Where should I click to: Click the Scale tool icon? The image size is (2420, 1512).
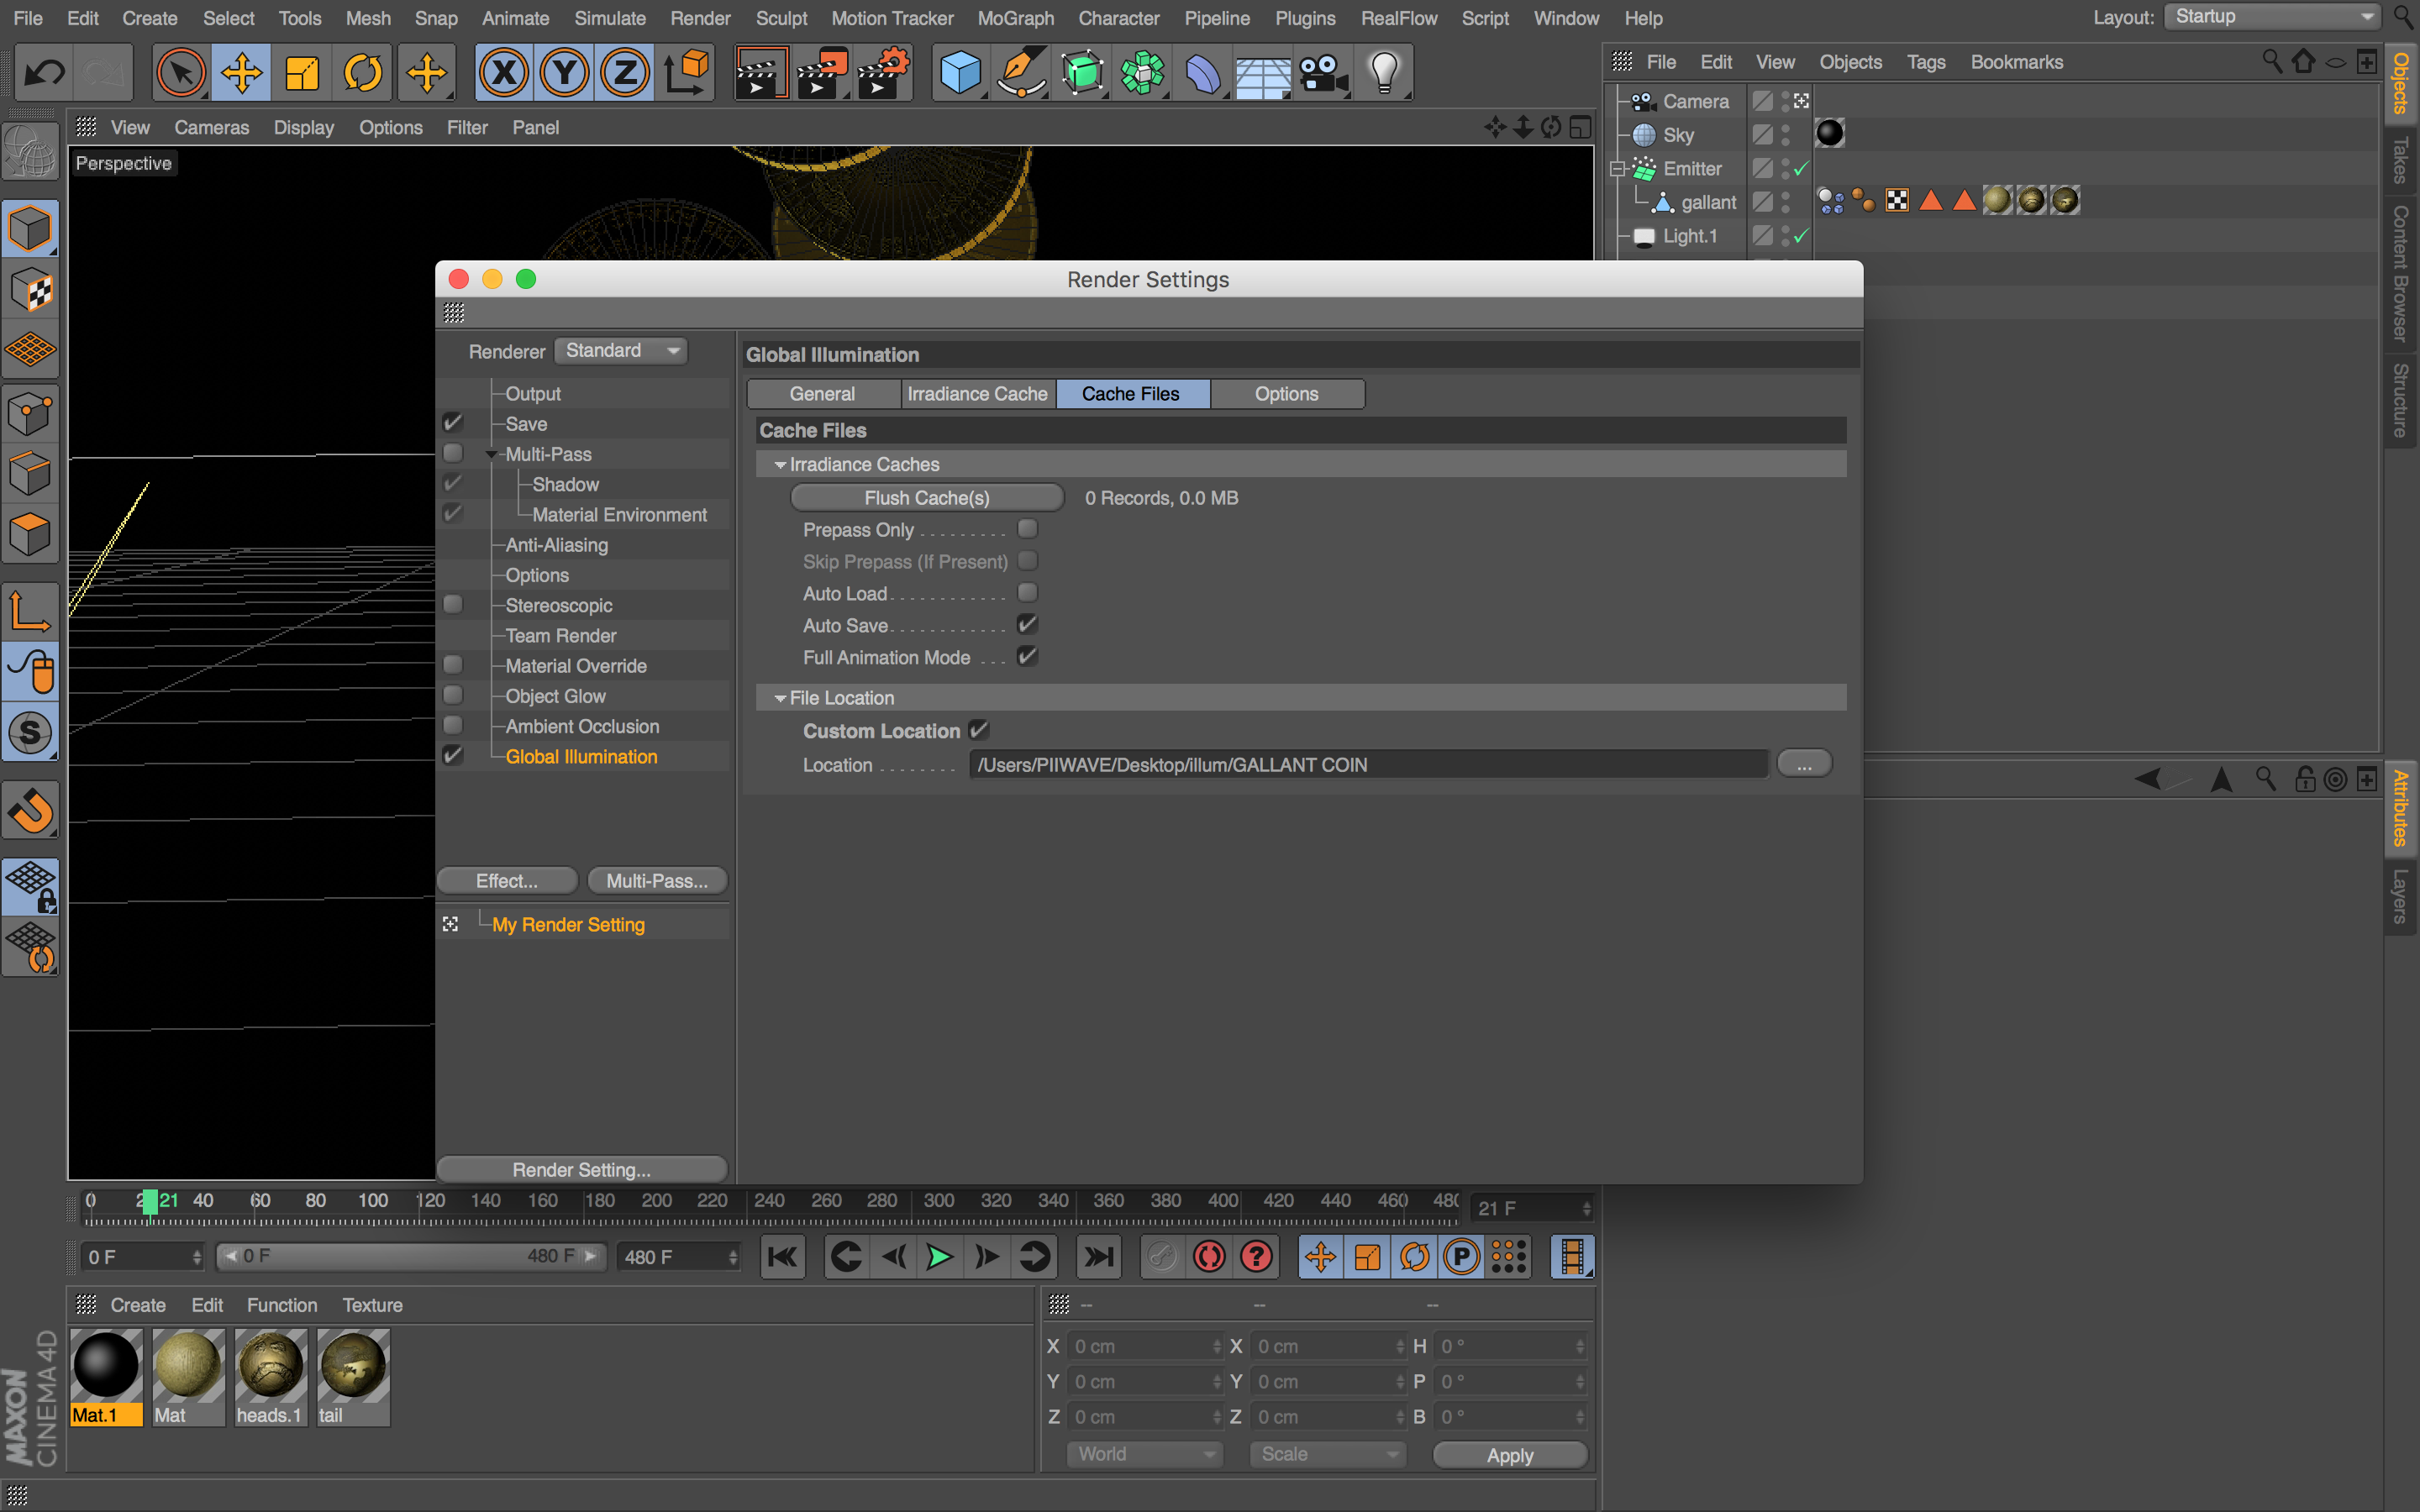click(x=302, y=73)
